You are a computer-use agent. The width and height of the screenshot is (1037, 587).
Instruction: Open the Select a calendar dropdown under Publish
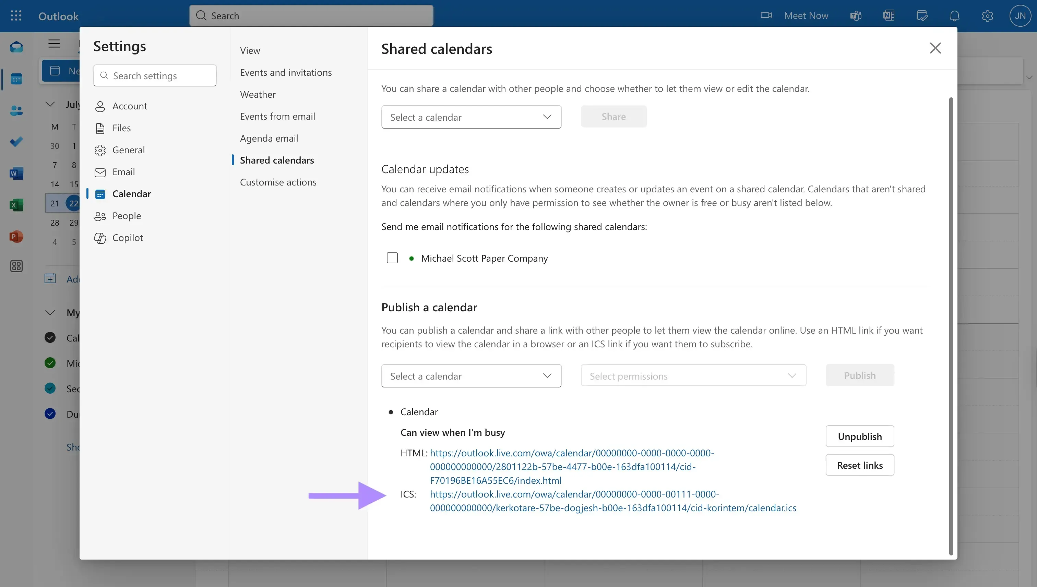pos(471,375)
